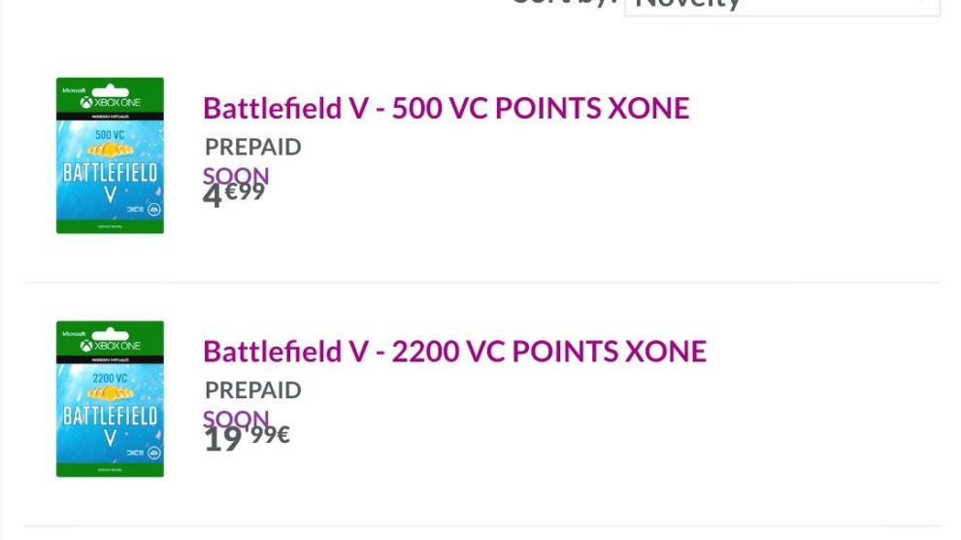Click the Xbox One logo on 2200 VC card

(x=110, y=345)
